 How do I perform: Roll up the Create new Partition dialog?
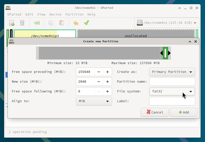[x=190, y=42]
